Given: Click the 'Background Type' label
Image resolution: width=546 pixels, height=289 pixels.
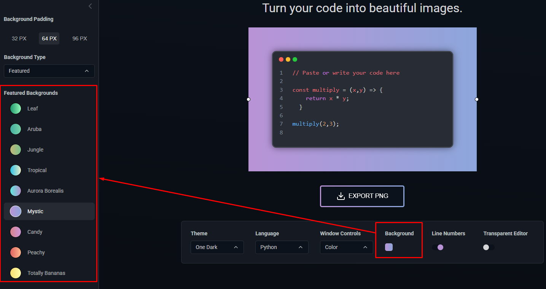Looking at the screenshot, I should point(25,57).
